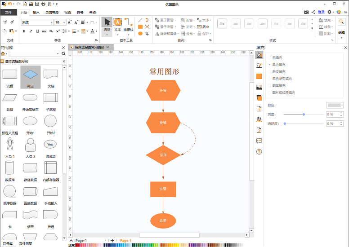Expand the style gallery more arrow

click(x=312, y=28)
